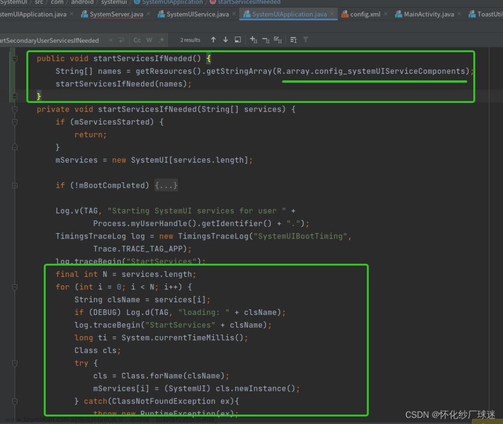Open the MainActivity.java tab
Viewport: 503px width, 424px height.
(x=429, y=14)
